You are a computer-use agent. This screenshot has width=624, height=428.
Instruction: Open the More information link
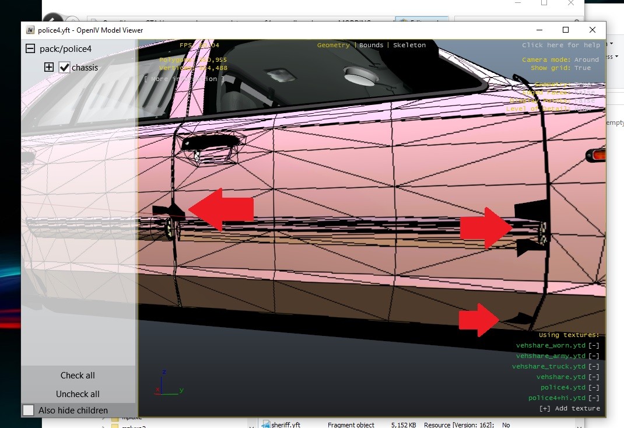[x=184, y=79]
